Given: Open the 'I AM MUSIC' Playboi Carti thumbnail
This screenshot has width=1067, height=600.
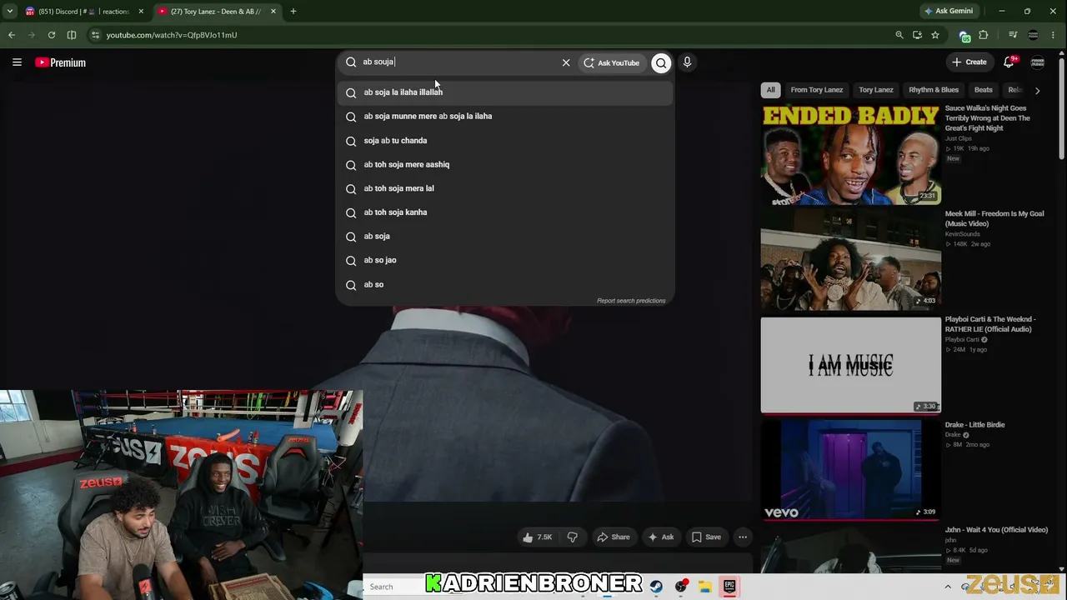Looking at the screenshot, I should coord(850,365).
